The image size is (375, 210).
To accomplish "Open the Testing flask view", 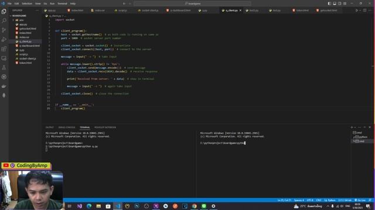I will 4,68.
